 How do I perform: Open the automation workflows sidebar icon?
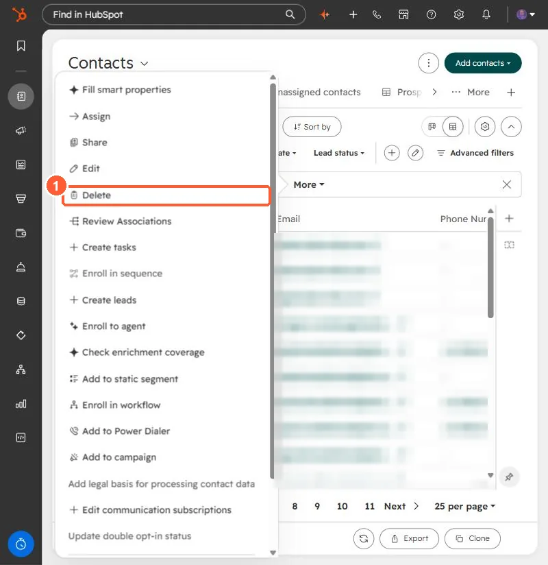click(21, 370)
